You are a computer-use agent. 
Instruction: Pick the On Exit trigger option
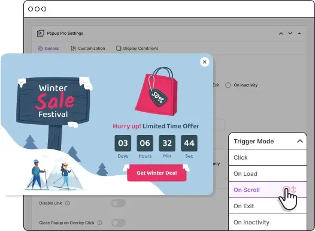pyautogui.click(x=268, y=206)
